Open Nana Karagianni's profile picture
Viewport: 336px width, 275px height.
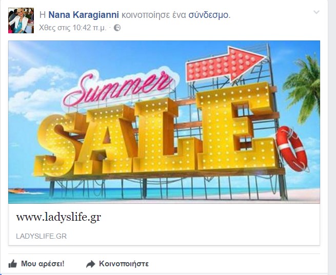coord(21,20)
